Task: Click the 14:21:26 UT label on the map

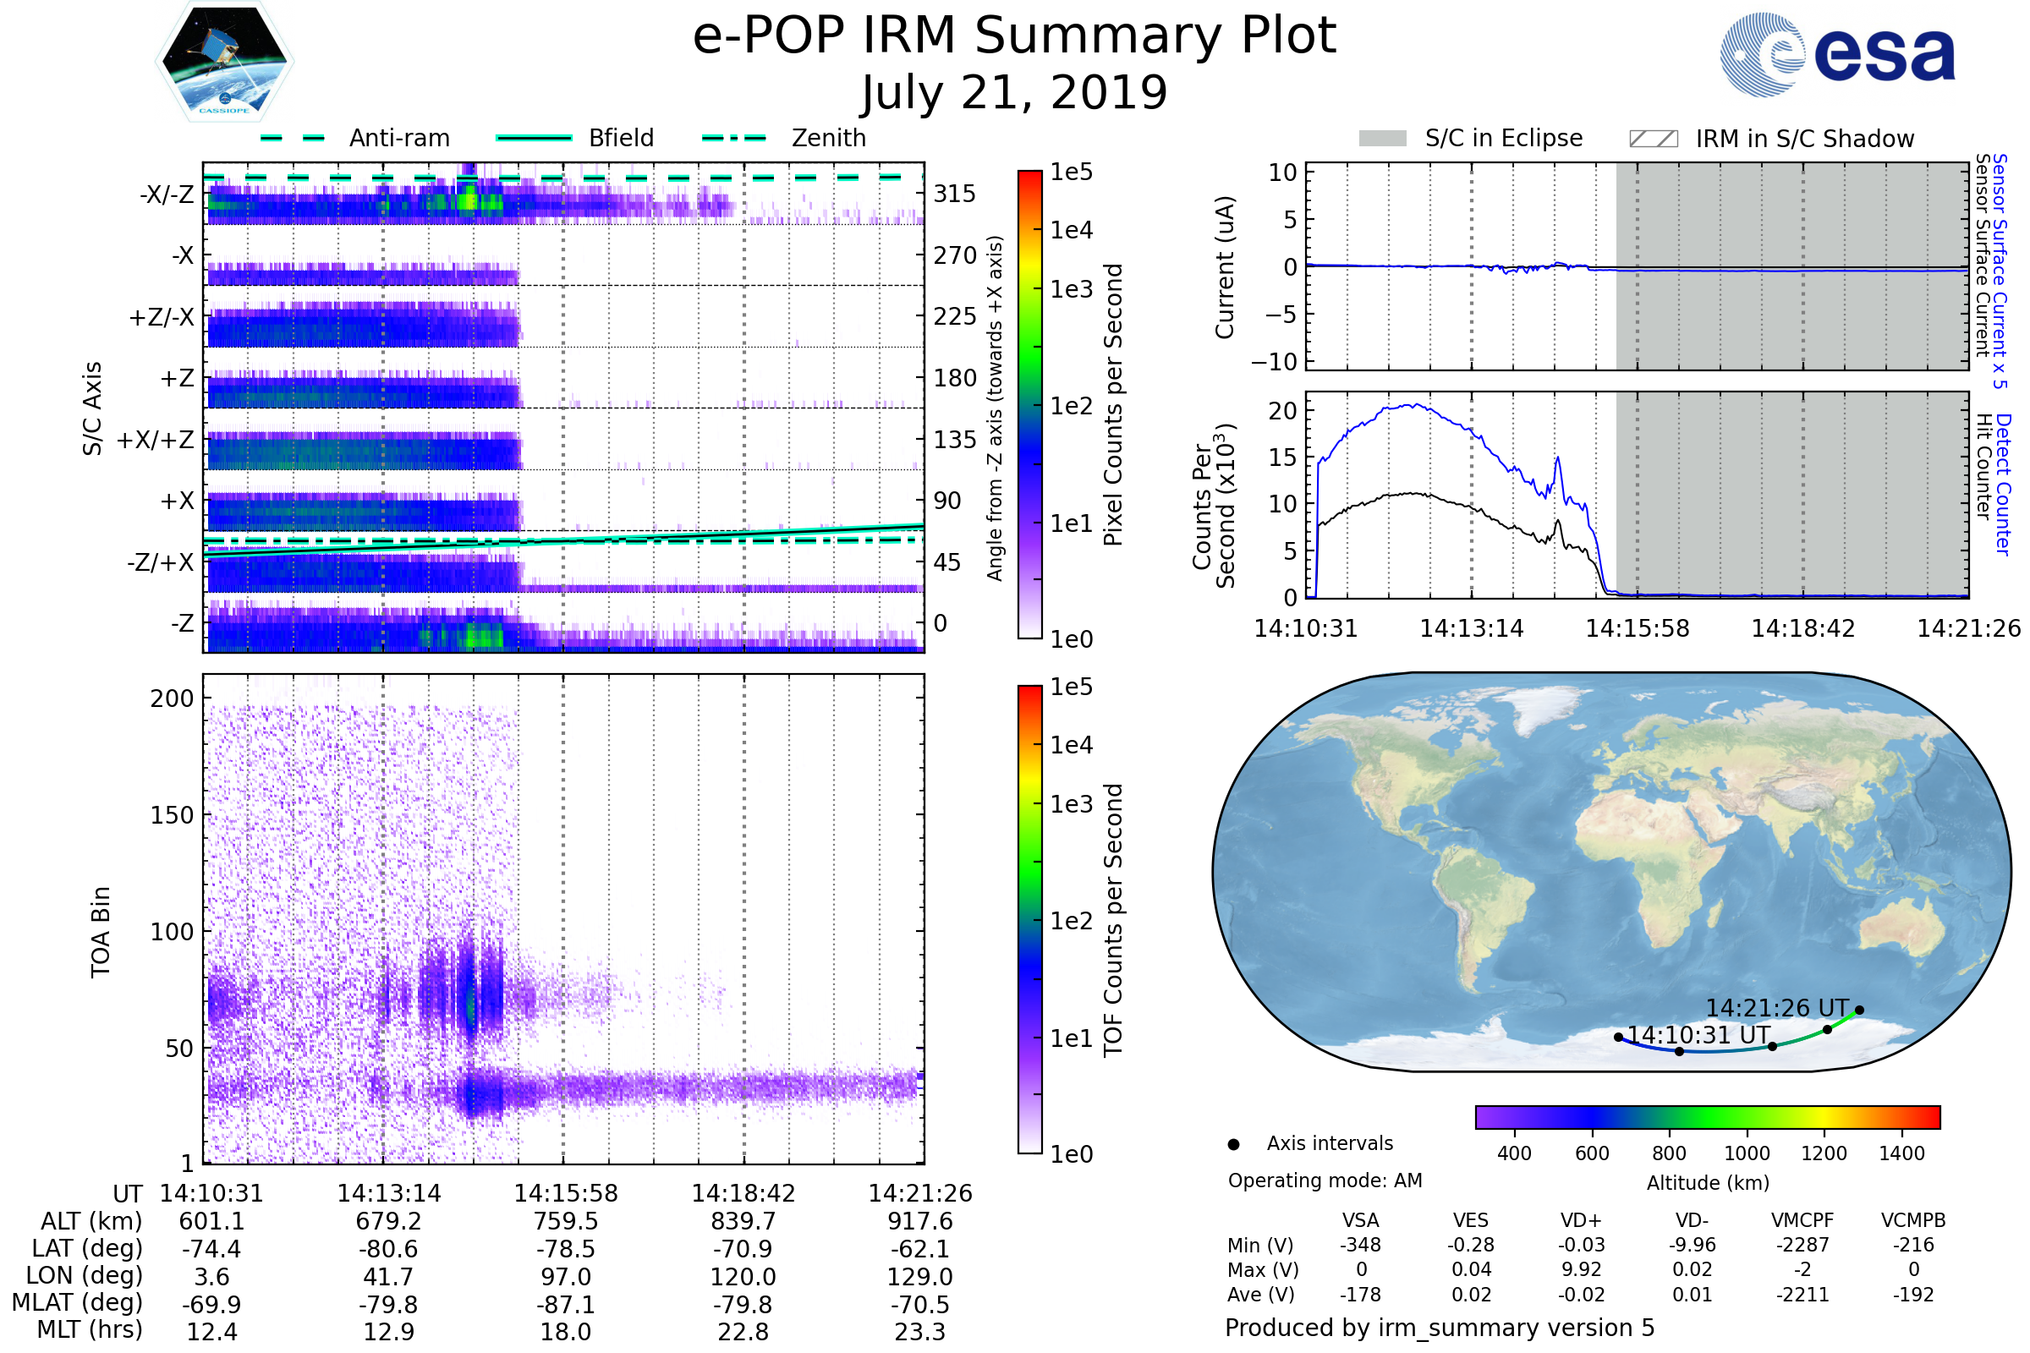Action: point(1776,1008)
